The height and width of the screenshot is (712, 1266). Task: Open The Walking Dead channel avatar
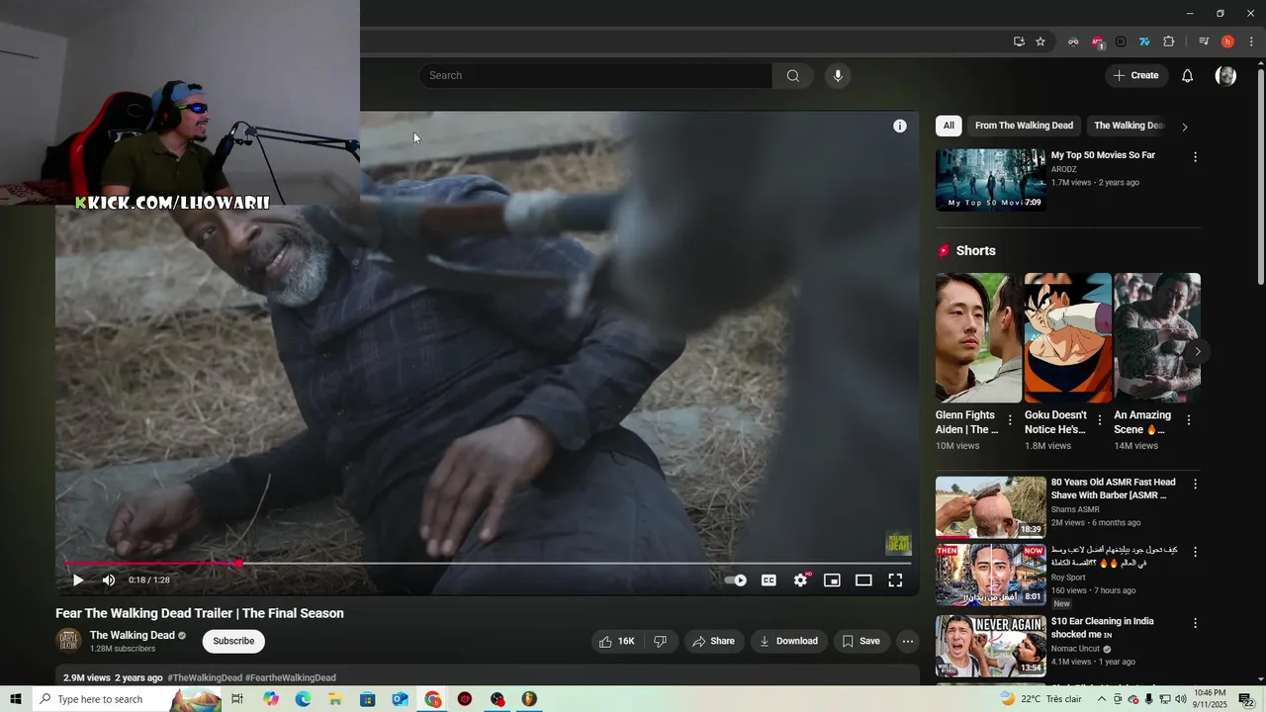68,641
